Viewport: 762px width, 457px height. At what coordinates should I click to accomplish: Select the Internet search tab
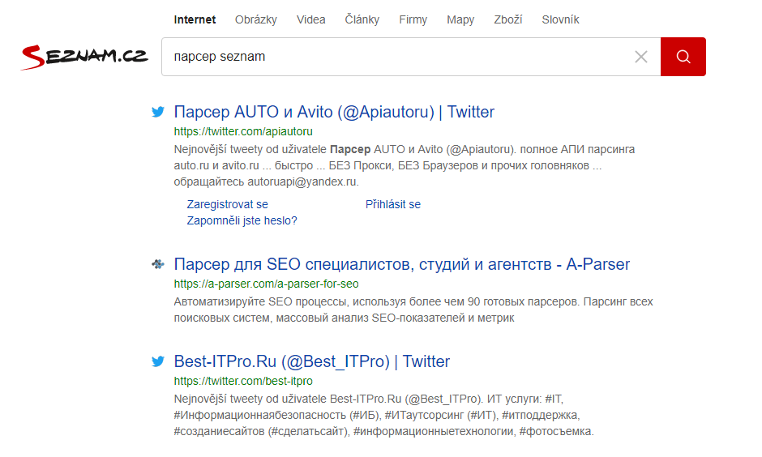pyautogui.click(x=195, y=20)
